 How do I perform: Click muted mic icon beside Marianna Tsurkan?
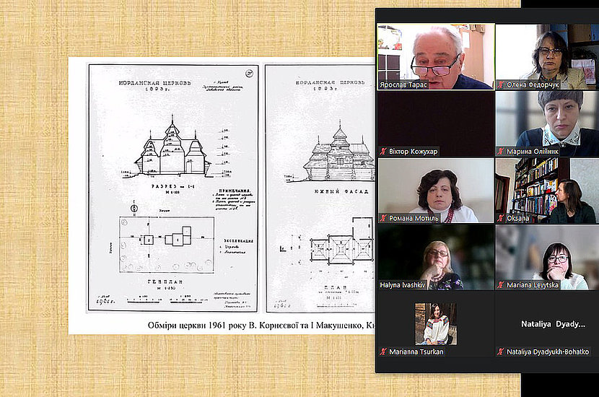[x=382, y=352]
